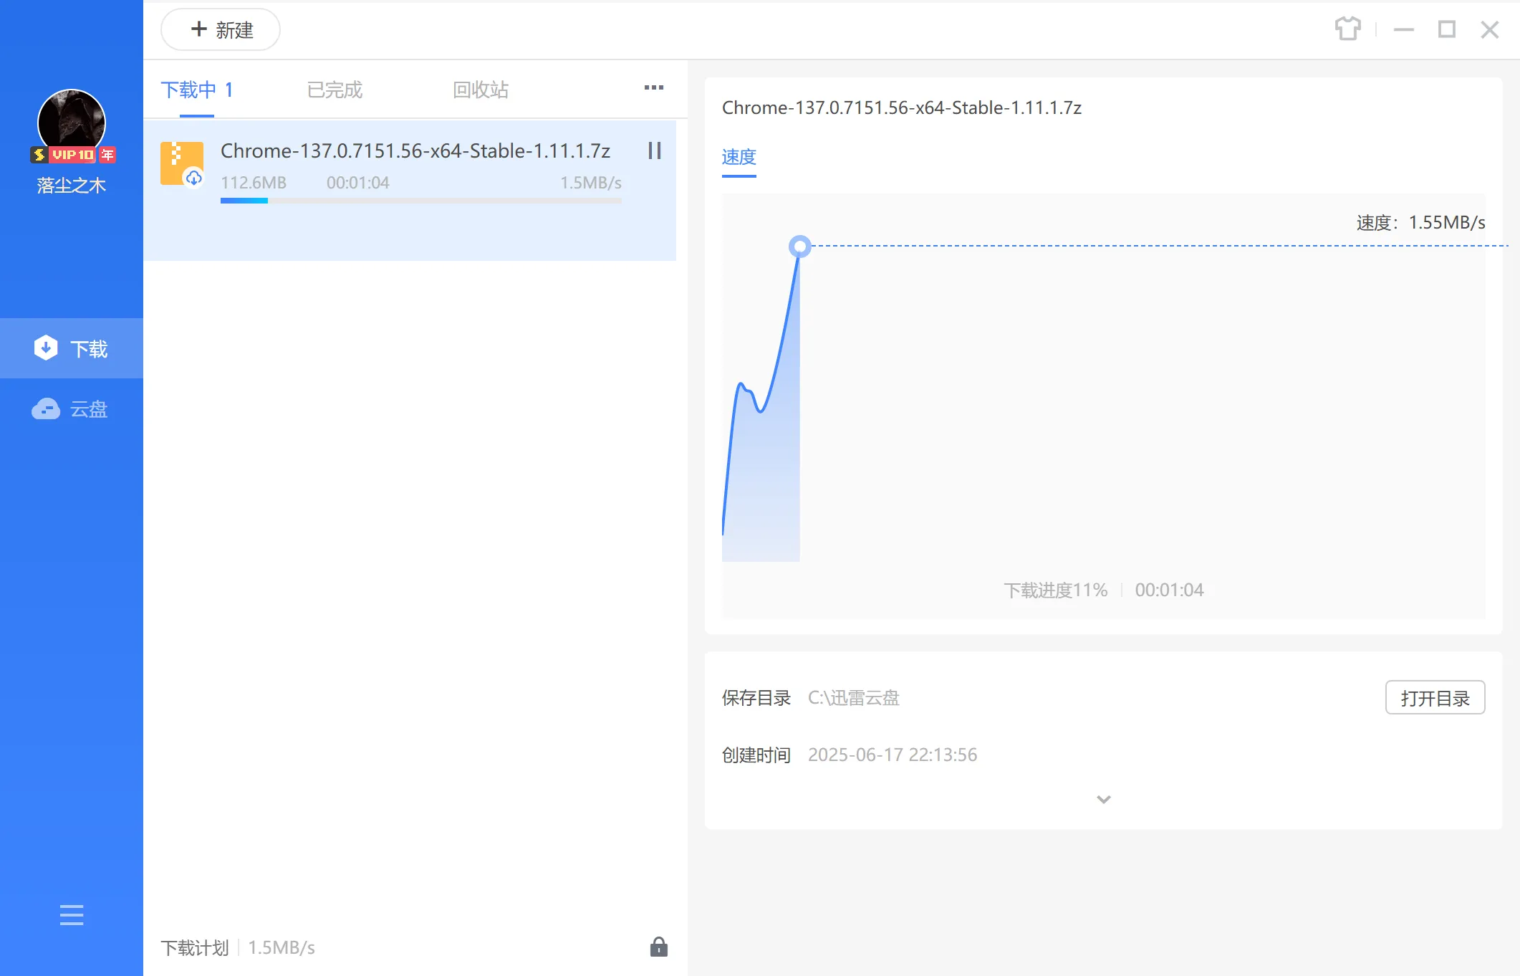Switch to the 下载中 tab
1520x976 pixels.
pos(196,90)
